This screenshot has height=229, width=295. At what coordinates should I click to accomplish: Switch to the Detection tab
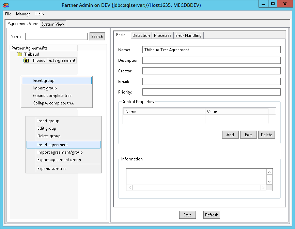141,35
